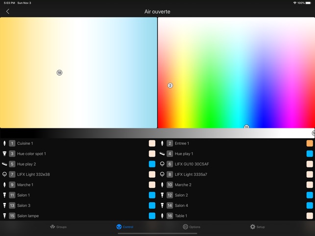Click the blue Salon 1 color swatch

[x=152, y=195]
